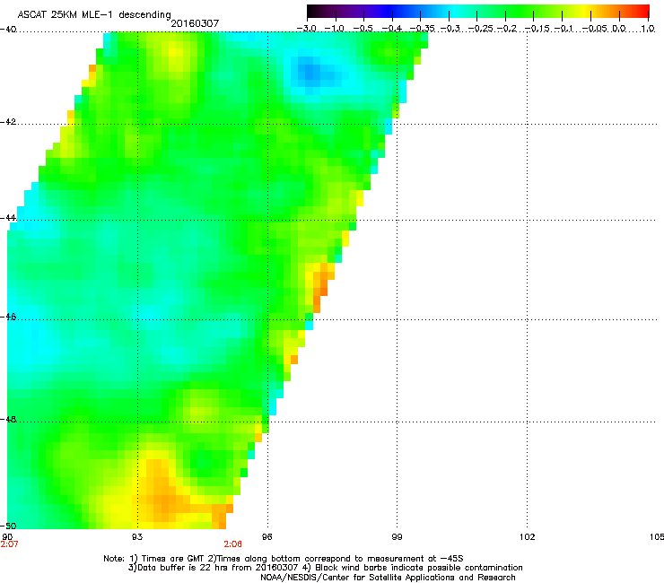Click the color bar label -0.4

click(392, 29)
